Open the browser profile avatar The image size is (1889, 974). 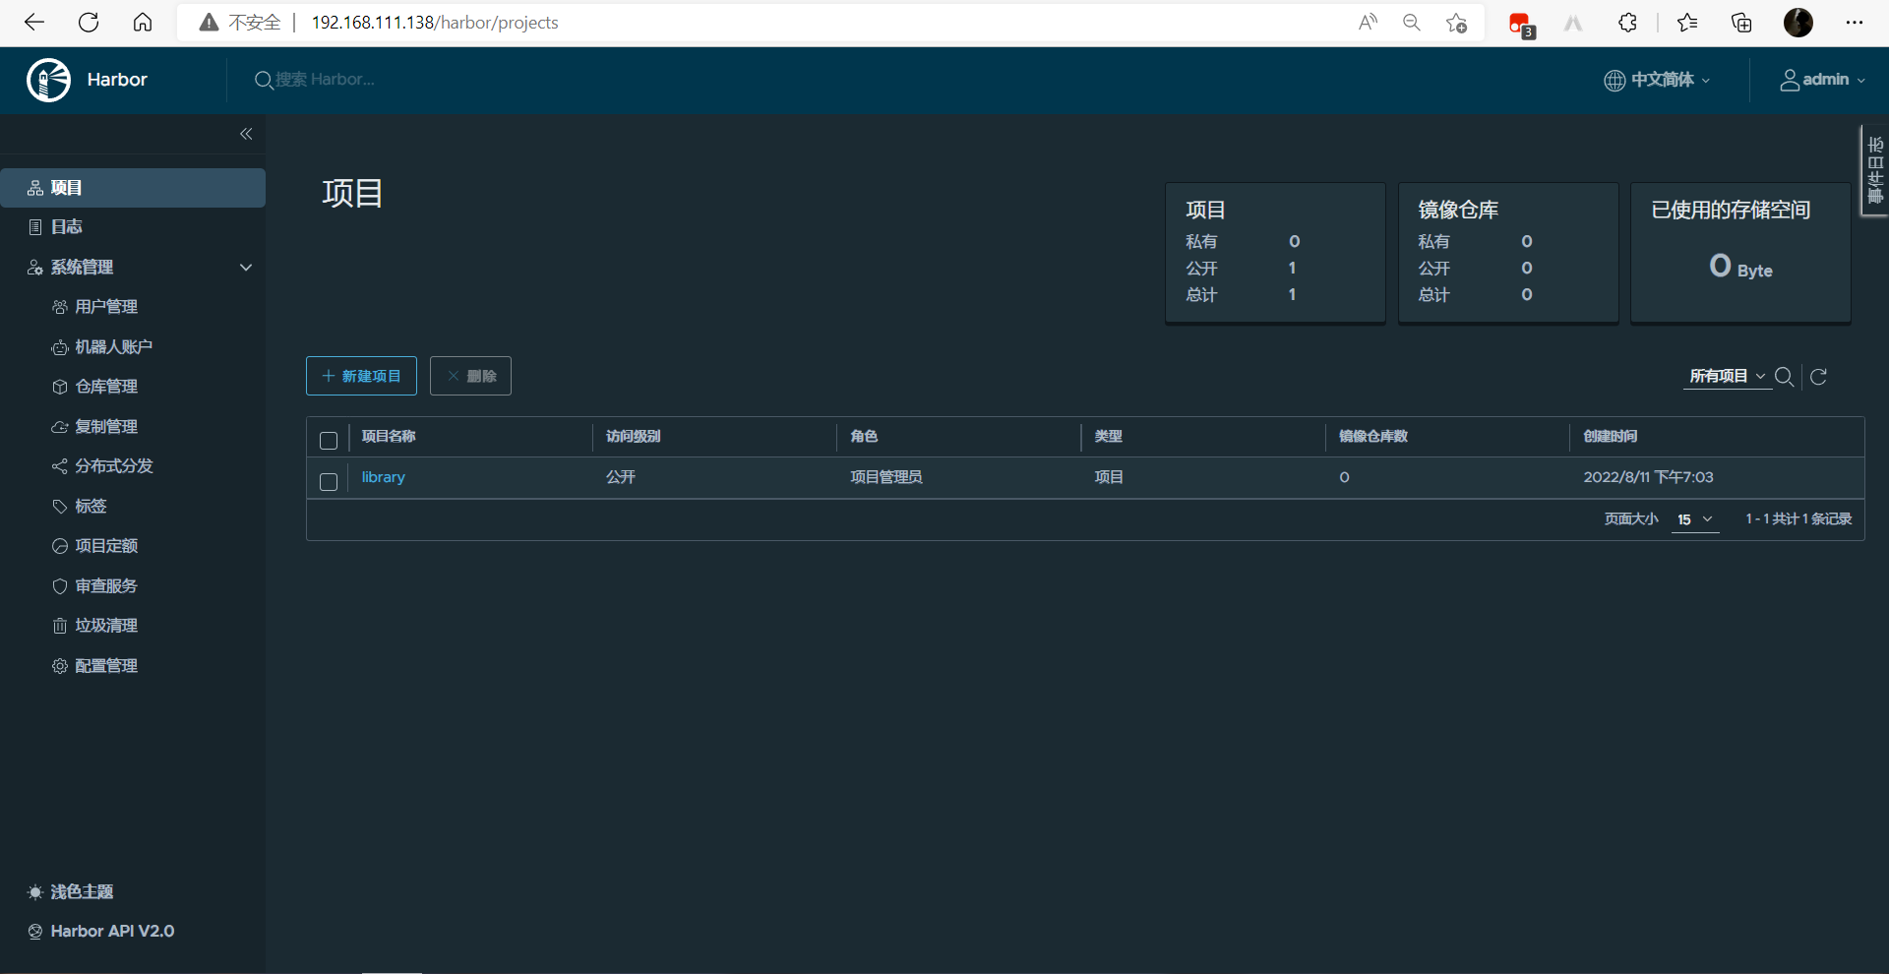tap(1798, 23)
